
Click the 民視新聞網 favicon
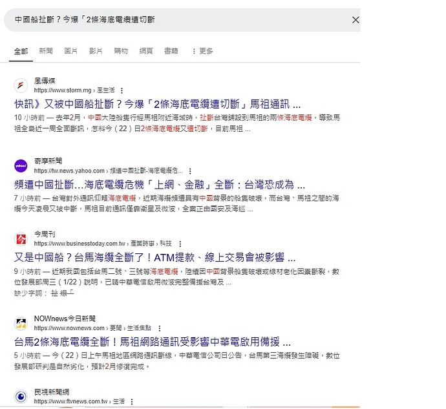tap(21, 397)
